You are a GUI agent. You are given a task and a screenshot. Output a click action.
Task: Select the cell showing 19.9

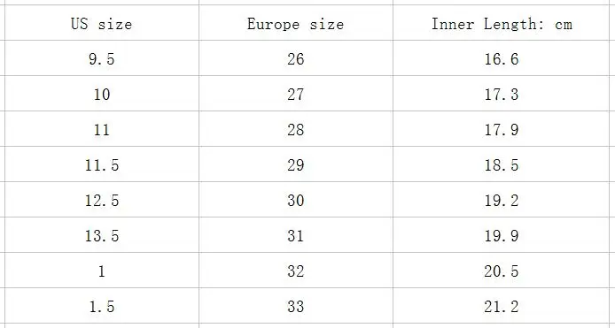(x=502, y=235)
